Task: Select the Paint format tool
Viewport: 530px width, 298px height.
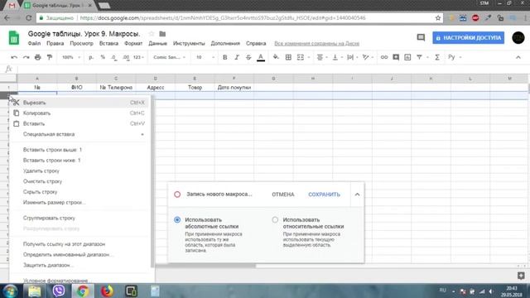Action: coord(50,57)
